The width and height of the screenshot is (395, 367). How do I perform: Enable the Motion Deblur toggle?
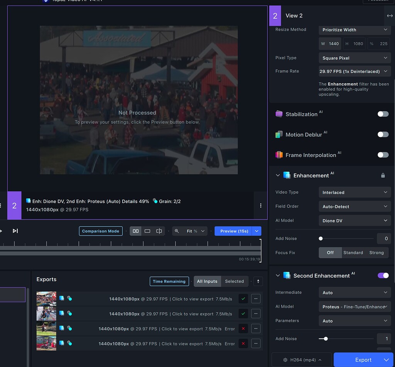click(383, 134)
